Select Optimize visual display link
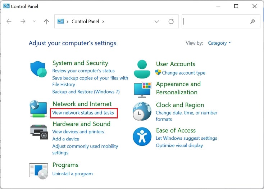The image size is (264, 189). coord(179,145)
